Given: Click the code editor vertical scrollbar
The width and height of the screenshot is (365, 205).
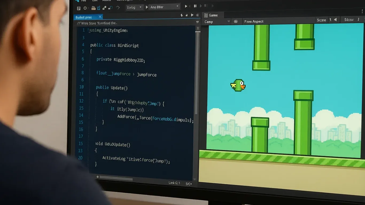Looking at the screenshot, I should pos(197,72).
